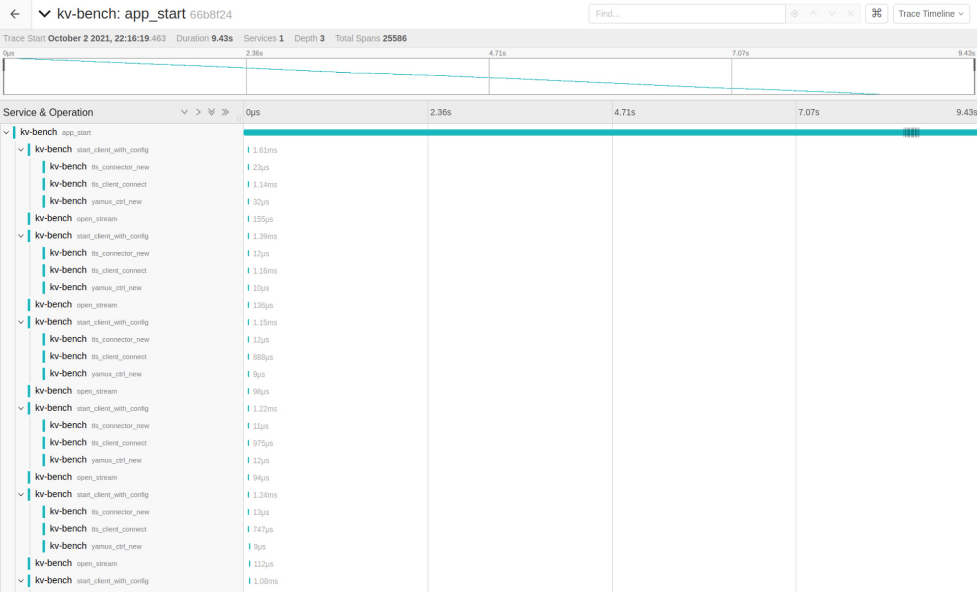Open the Trace Timeline view dropdown
This screenshot has width=977, height=592.
click(931, 14)
